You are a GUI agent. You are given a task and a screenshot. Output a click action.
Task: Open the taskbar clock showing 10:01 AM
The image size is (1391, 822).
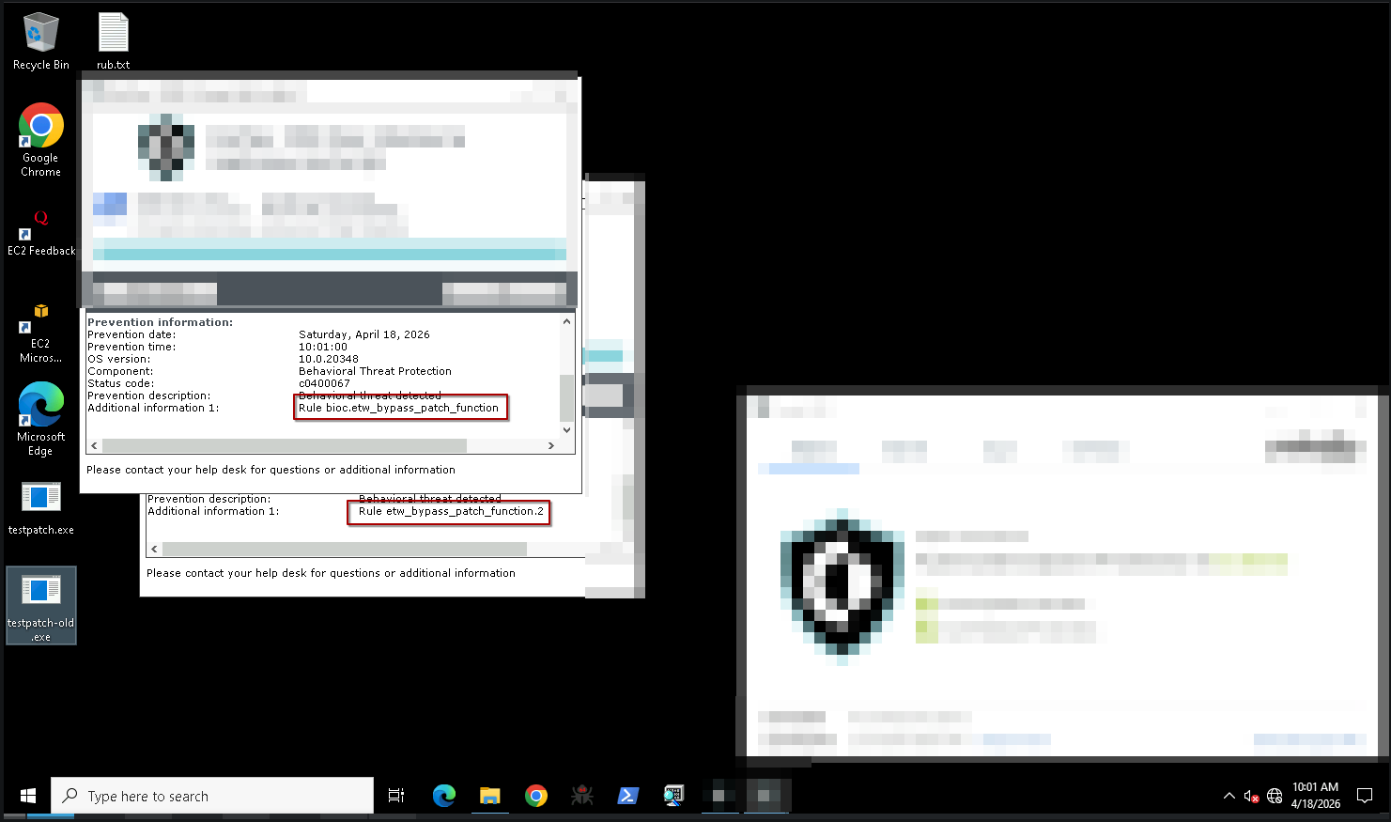[x=1315, y=796]
